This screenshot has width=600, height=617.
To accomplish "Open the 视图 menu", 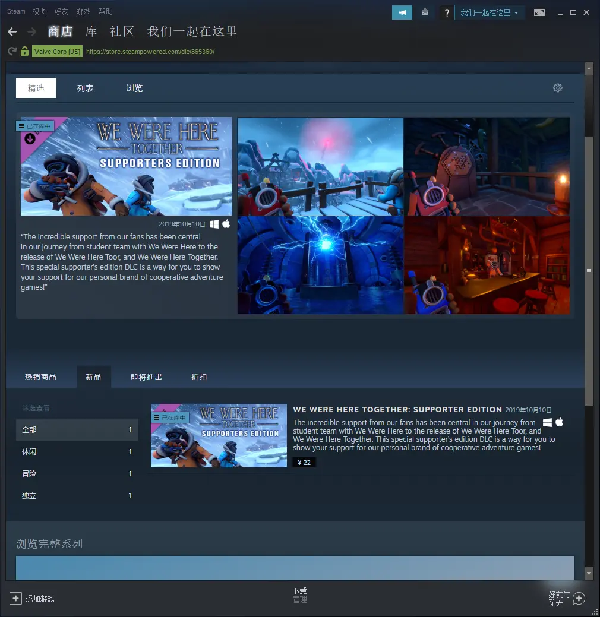I will 39,11.
